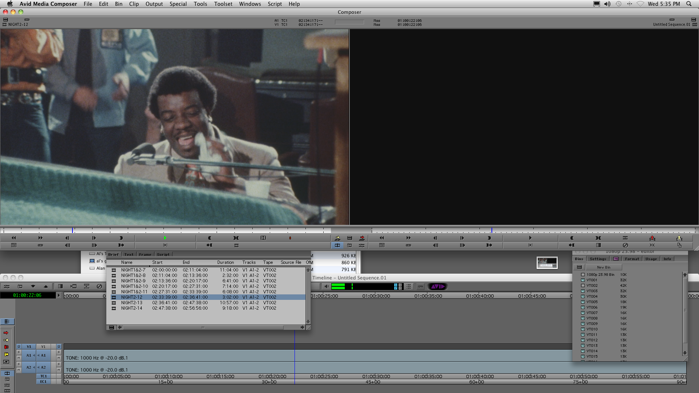This screenshot has width=699, height=393.
Task: Click the red Record button under source monitor
Action: pyautogui.click(x=290, y=238)
